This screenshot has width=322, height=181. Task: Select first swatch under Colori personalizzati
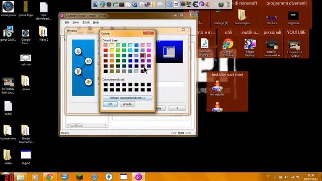(x=106, y=84)
